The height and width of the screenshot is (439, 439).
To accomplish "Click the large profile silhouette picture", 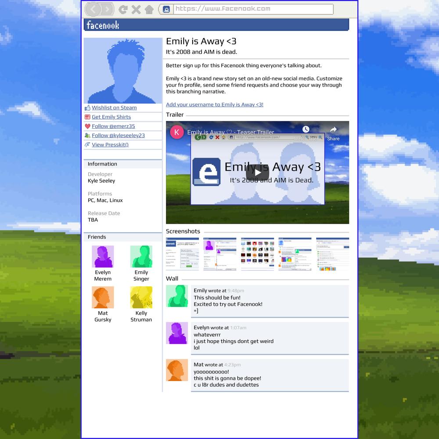I will 123,71.
